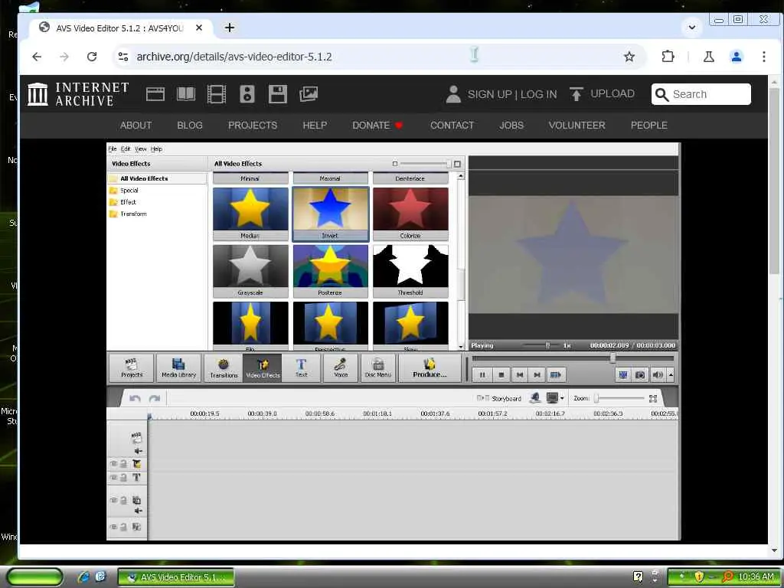
Task: Open the DONATE navigation link
Action: pyautogui.click(x=377, y=125)
